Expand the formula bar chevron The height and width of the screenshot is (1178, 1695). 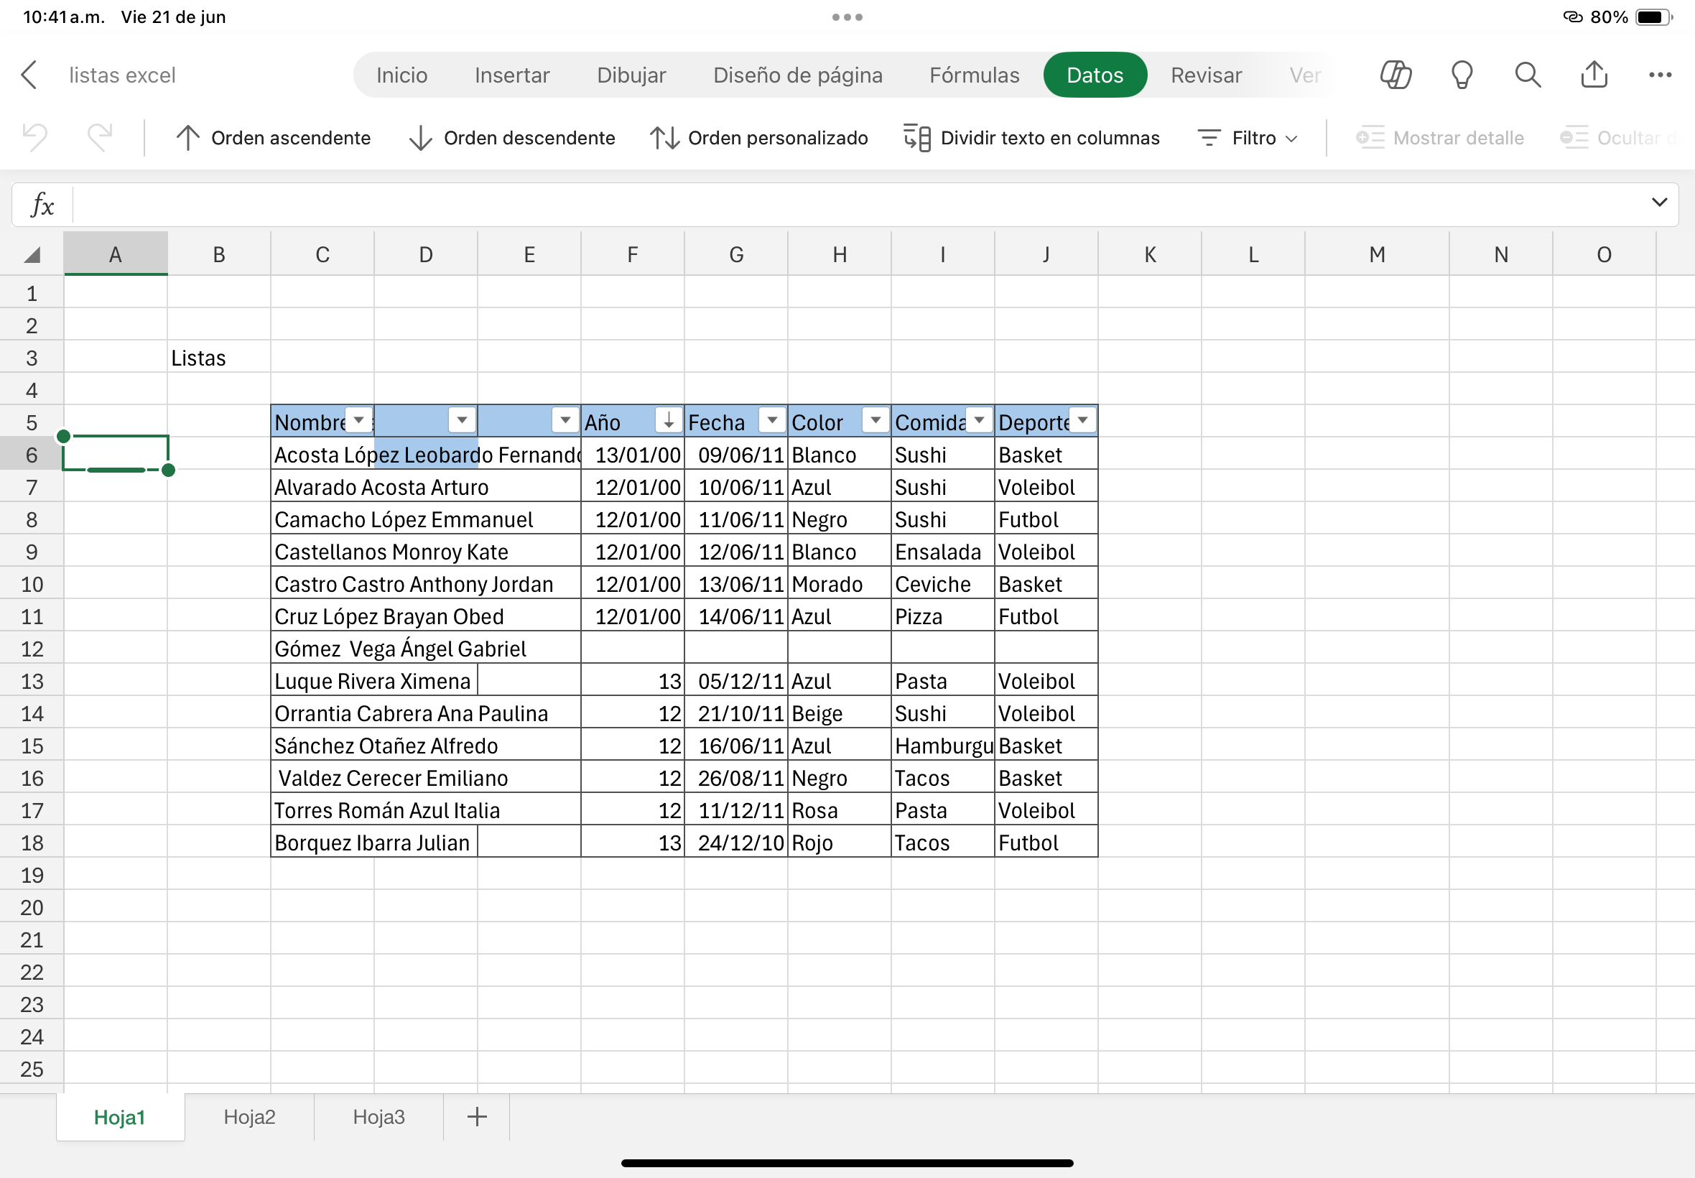point(1659,203)
